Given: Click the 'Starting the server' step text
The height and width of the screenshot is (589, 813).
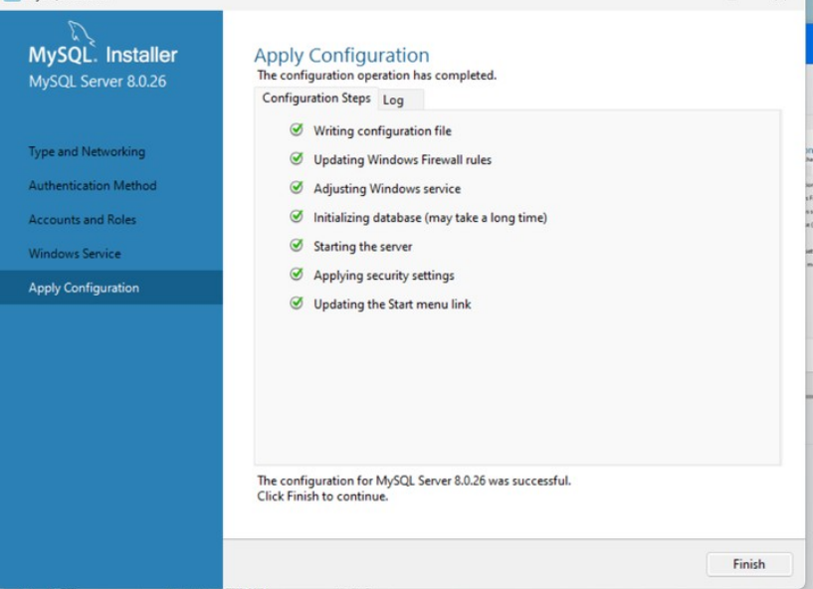Looking at the screenshot, I should pyautogui.click(x=363, y=247).
